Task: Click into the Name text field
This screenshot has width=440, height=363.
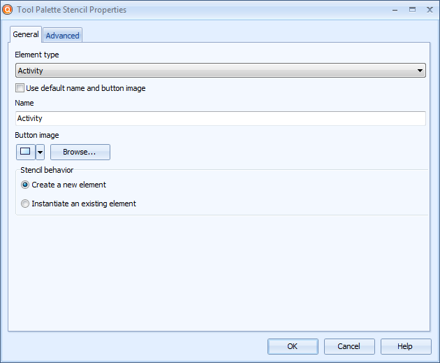Action: 221,118
